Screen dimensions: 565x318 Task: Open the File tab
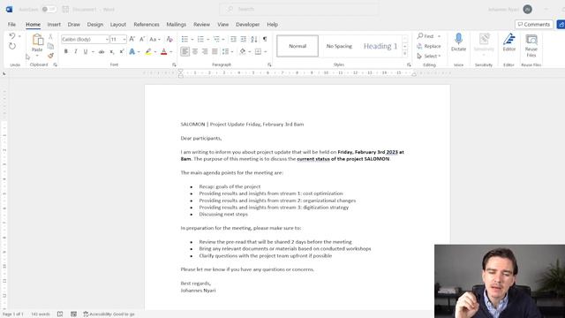[x=11, y=25]
